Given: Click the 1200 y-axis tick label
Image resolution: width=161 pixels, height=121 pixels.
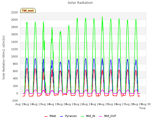Looking at the screenshot, I should click(15, 49).
